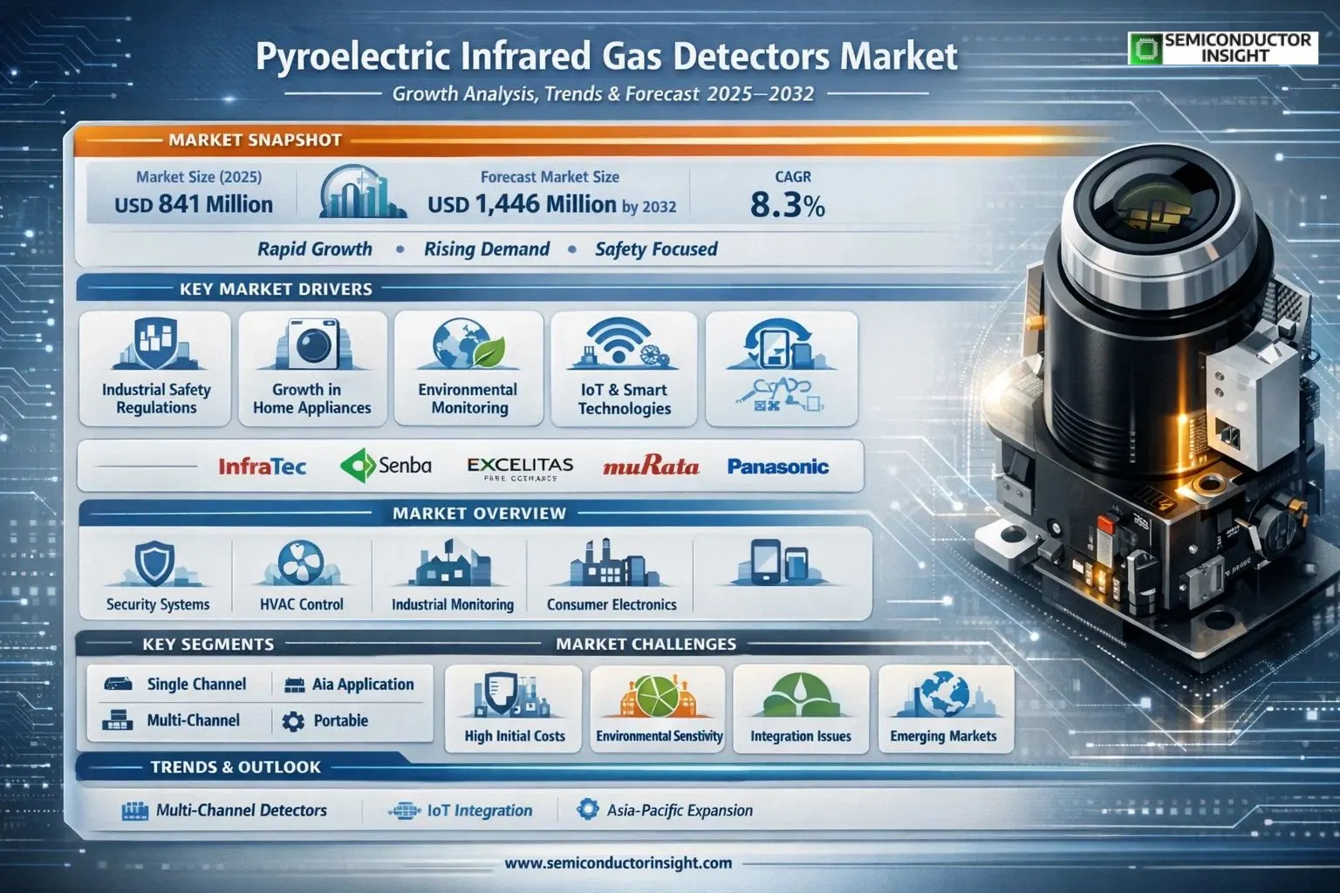This screenshot has height=893, width=1340.
Task: Select the Security Systems shield icon
Action: click(157, 564)
